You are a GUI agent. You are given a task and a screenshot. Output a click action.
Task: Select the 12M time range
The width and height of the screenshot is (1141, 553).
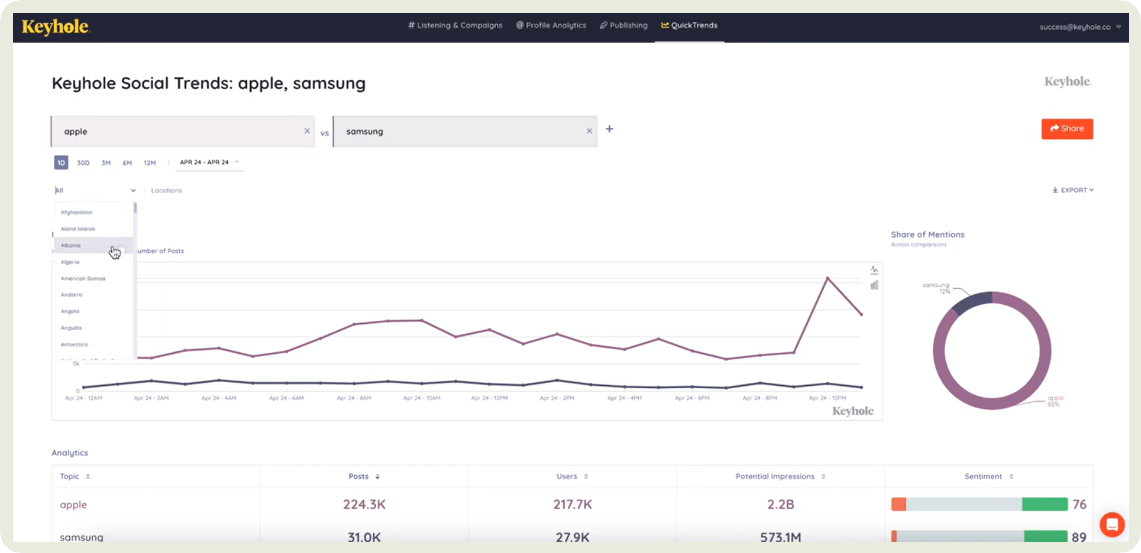[x=150, y=162]
